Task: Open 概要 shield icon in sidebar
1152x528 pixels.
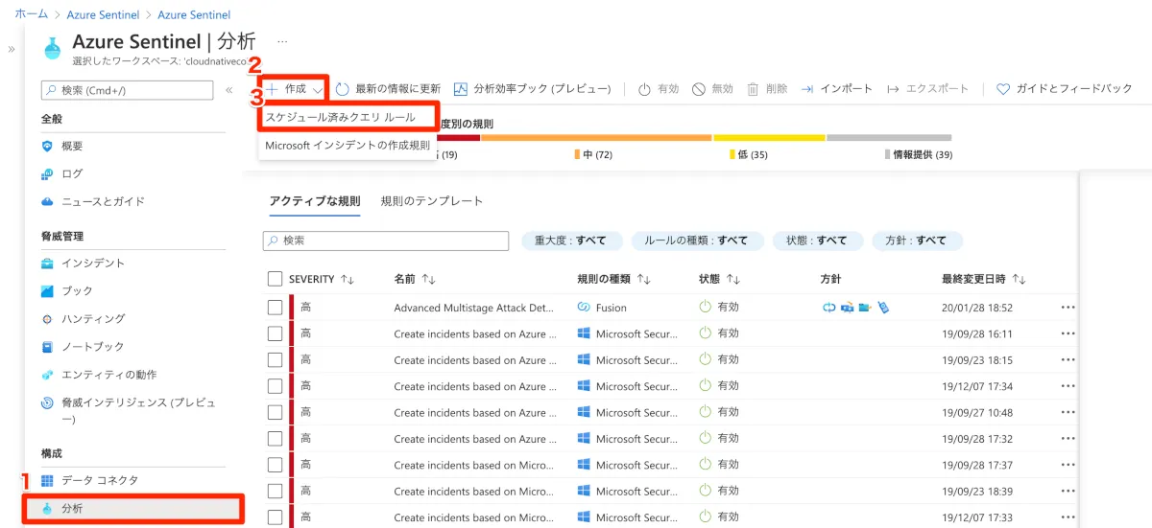Action: (47, 146)
